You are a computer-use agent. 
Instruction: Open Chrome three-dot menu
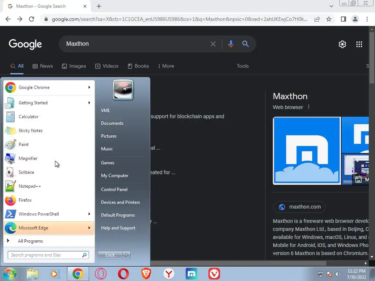pos(367,19)
